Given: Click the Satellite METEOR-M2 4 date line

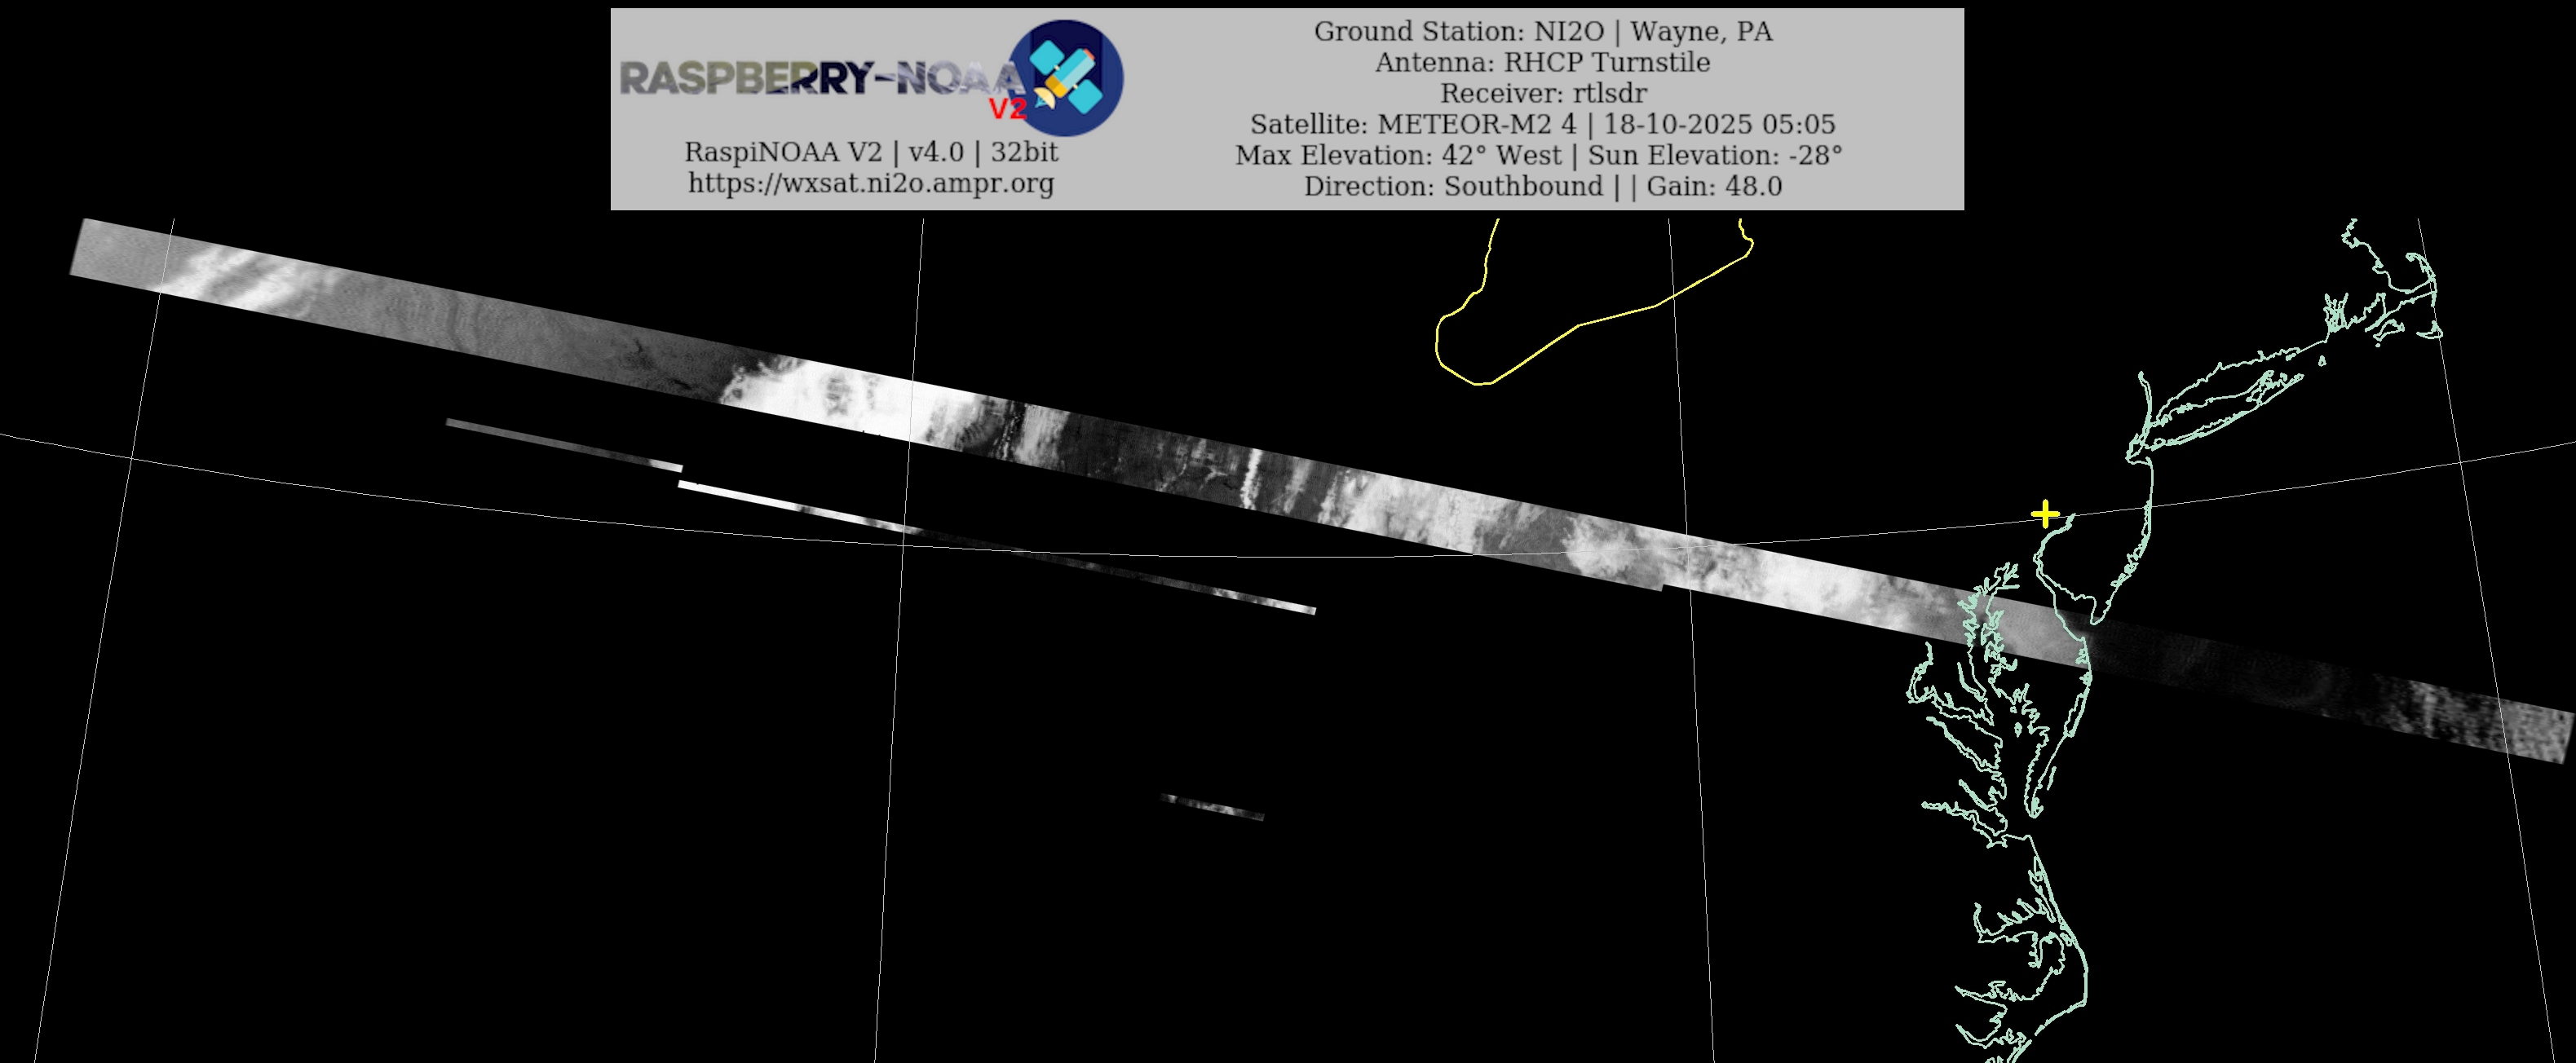Looking at the screenshot, I should point(1542,124).
